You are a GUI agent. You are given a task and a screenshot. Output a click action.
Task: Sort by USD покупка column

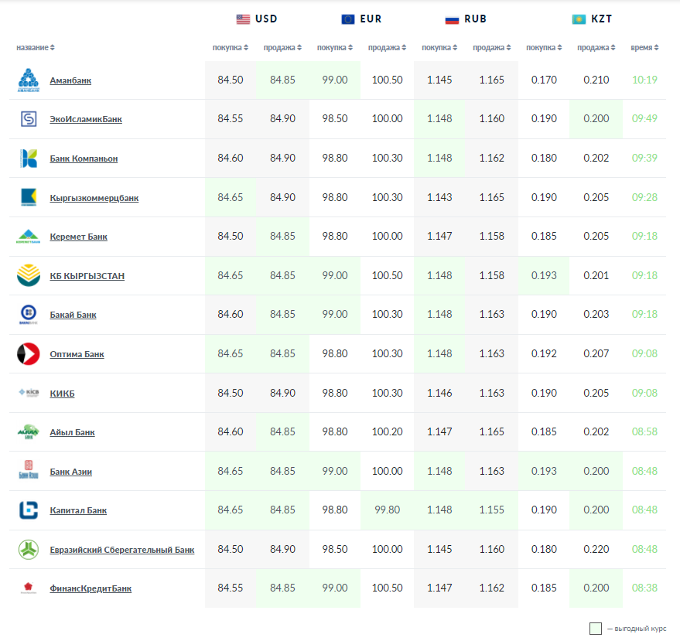pos(231,48)
